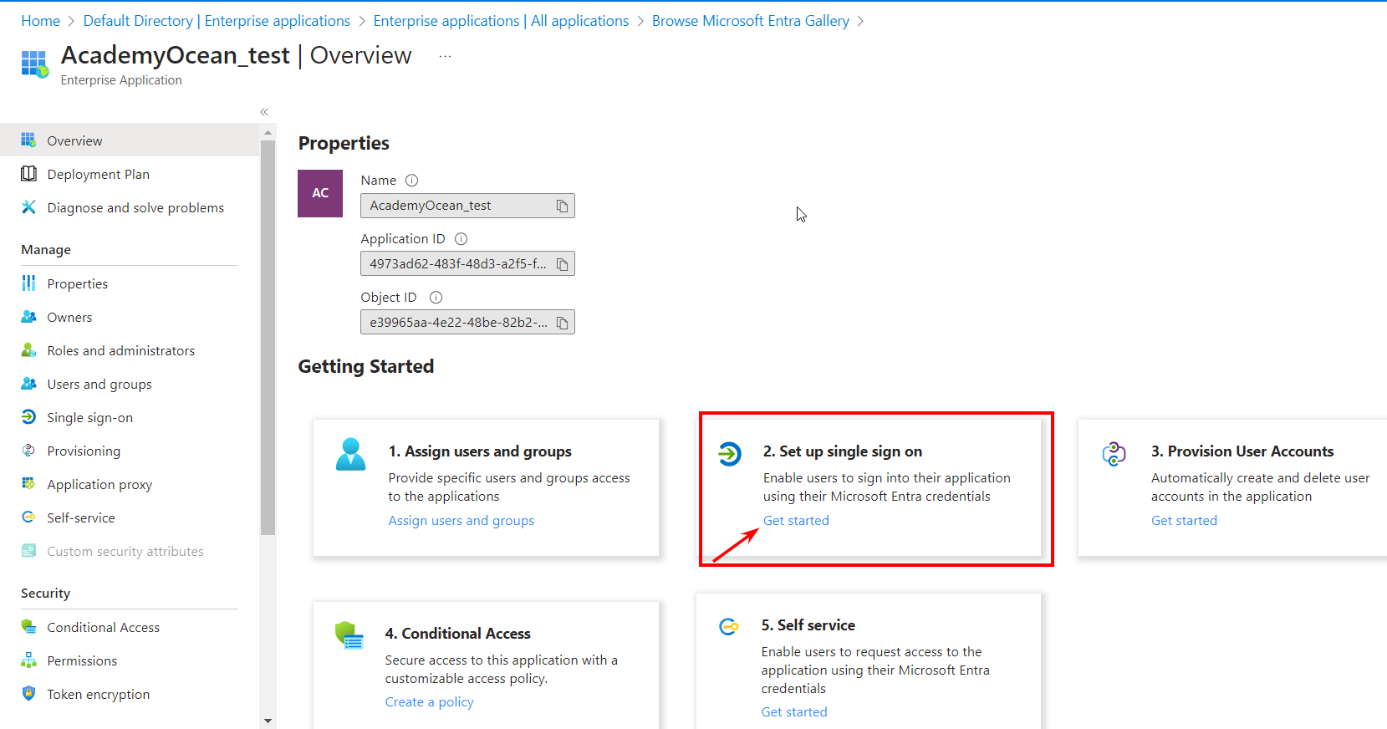1387x729 pixels.
Task: Go to Home breadcrumb
Action: pos(40,21)
